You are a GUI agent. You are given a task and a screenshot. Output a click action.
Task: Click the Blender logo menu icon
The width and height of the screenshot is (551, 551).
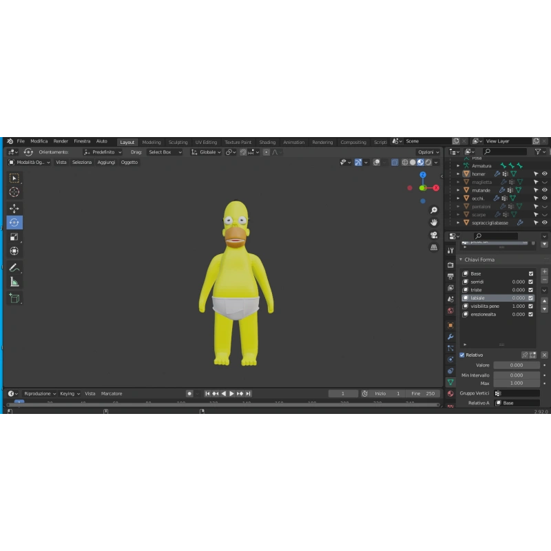click(x=10, y=141)
